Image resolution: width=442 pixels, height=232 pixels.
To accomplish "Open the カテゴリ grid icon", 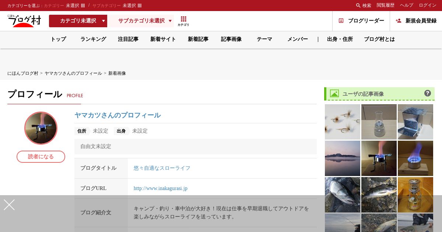I will click(x=183, y=21).
